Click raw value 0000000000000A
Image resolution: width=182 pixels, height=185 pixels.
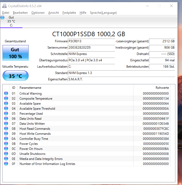pyautogui.click(x=156, y=109)
